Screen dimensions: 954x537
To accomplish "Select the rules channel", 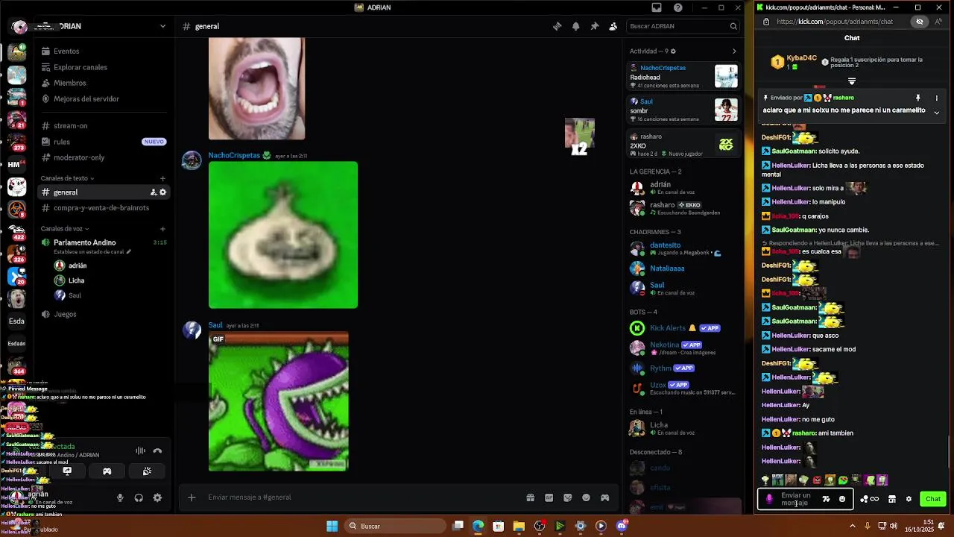I will click(x=103, y=142).
